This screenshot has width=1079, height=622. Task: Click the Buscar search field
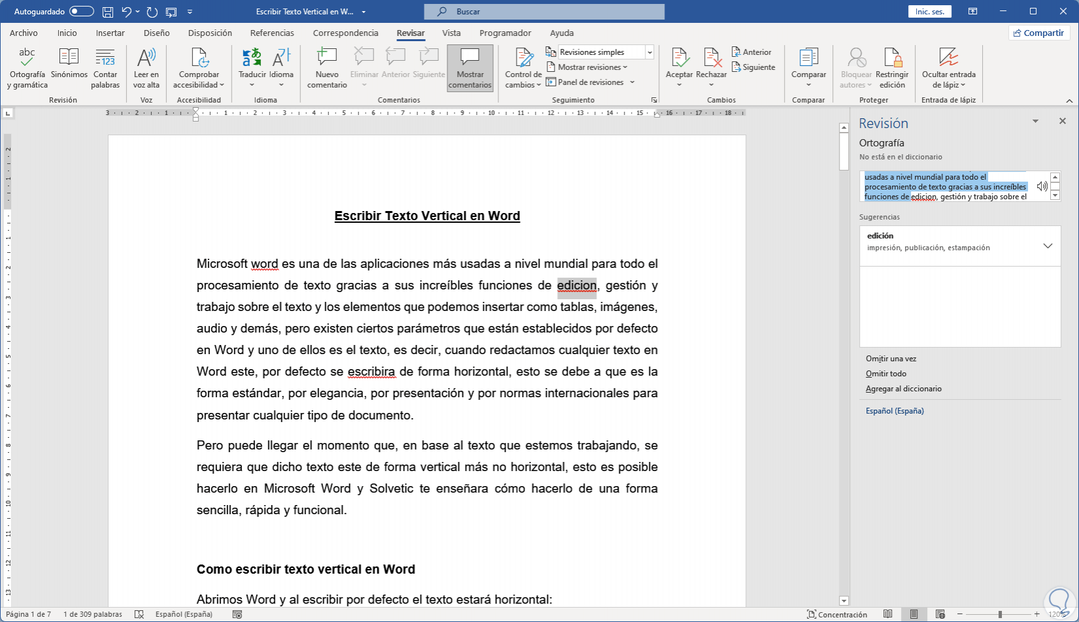point(544,12)
